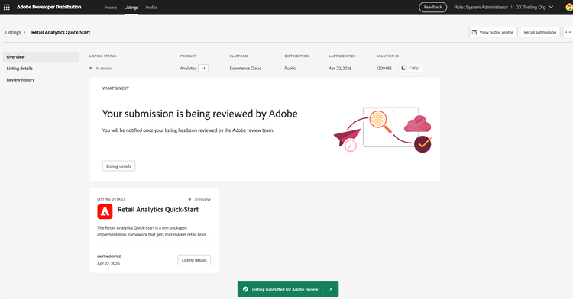Copy the solution ID
This screenshot has width=573, height=299.
410,68
